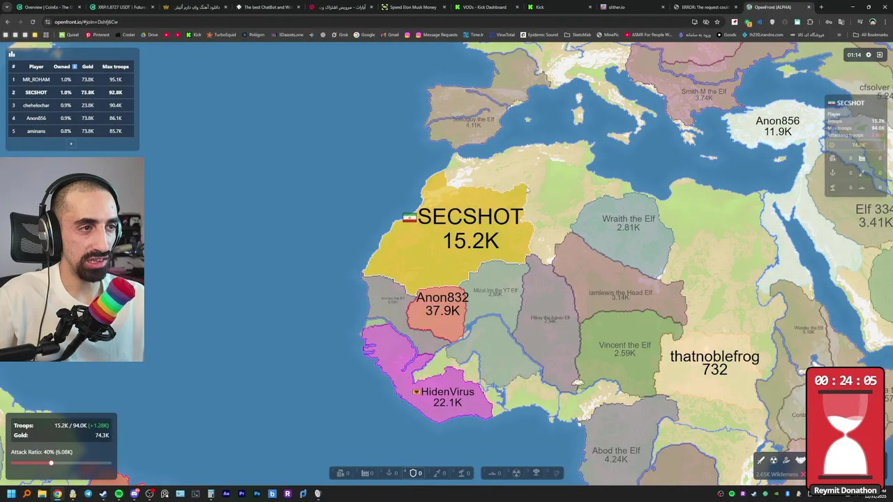Click the Player column header

pyautogui.click(x=36, y=66)
